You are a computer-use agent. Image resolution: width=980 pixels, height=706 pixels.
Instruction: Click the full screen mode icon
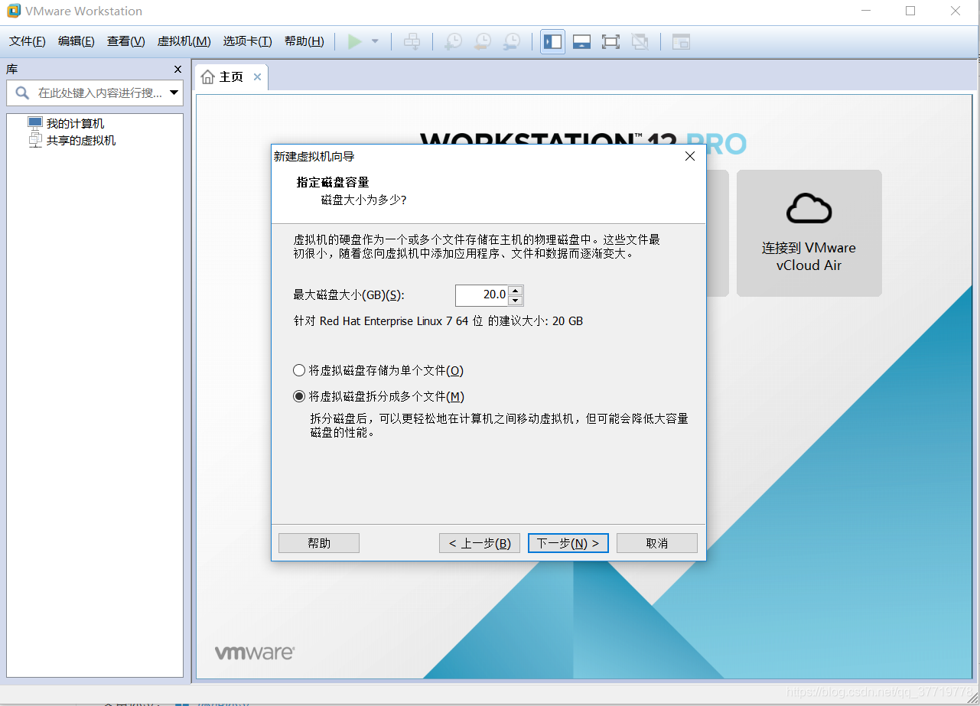click(x=610, y=41)
